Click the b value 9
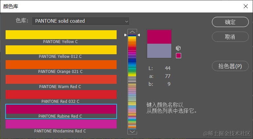 coord(169,84)
